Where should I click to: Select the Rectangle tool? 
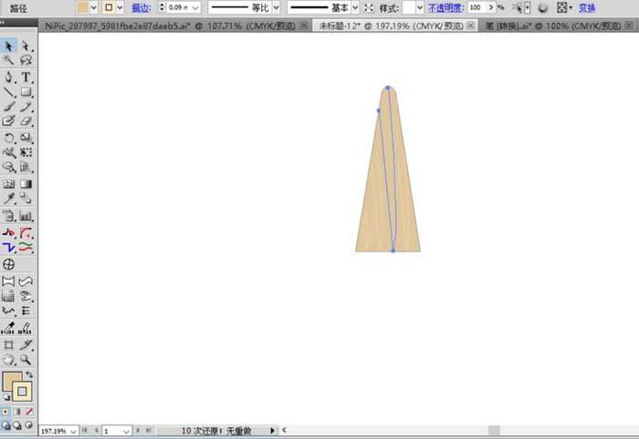(x=26, y=92)
